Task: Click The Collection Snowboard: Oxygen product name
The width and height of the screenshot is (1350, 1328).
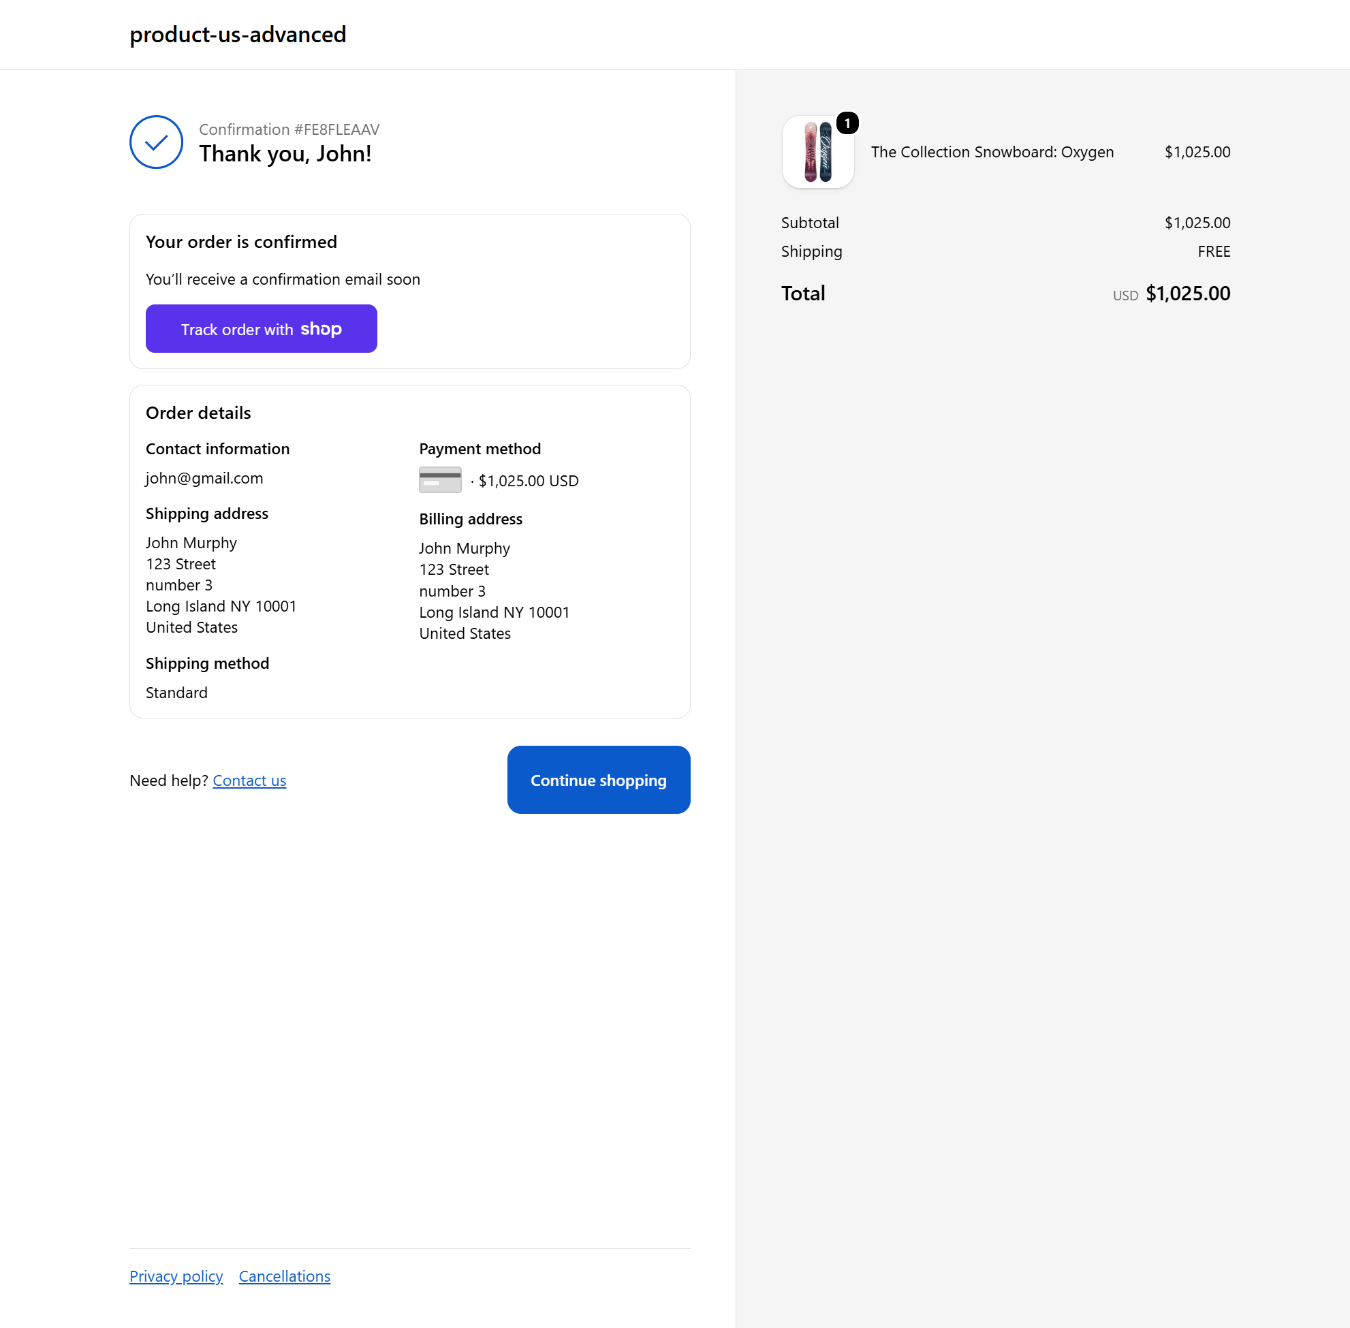Action: [992, 152]
